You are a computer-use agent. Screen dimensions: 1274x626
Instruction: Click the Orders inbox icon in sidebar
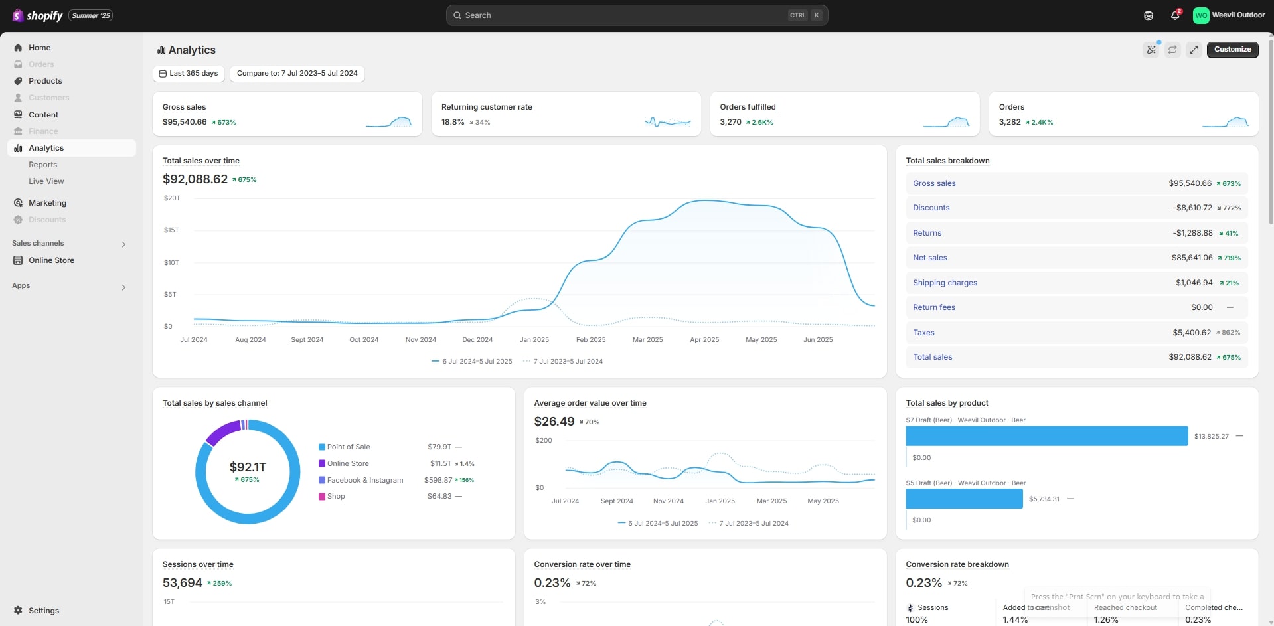(18, 64)
